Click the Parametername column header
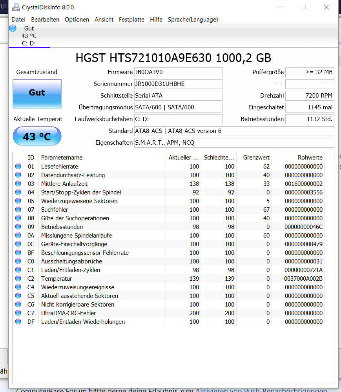 tap(102, 158)
